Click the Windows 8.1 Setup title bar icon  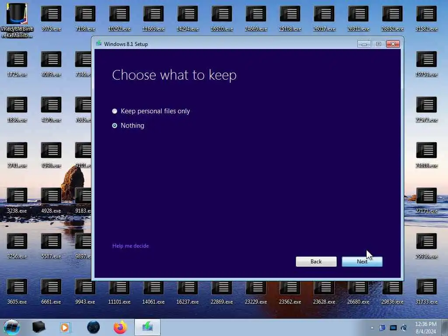(99, 43)
